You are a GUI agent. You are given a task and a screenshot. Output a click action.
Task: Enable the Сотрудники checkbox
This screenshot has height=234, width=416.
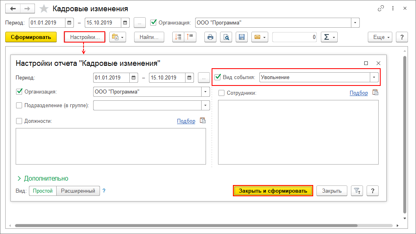[221, 93]
